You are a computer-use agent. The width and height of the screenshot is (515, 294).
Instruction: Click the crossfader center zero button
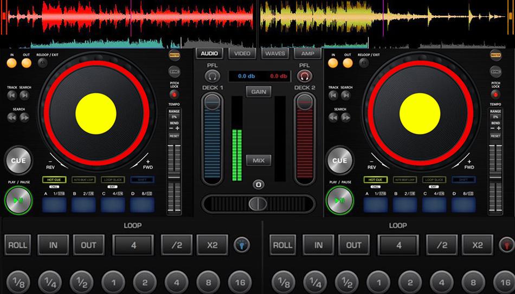[x=259, y=184]
